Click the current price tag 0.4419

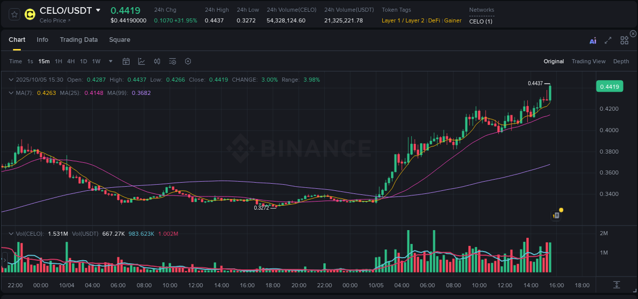pos(609,86)
